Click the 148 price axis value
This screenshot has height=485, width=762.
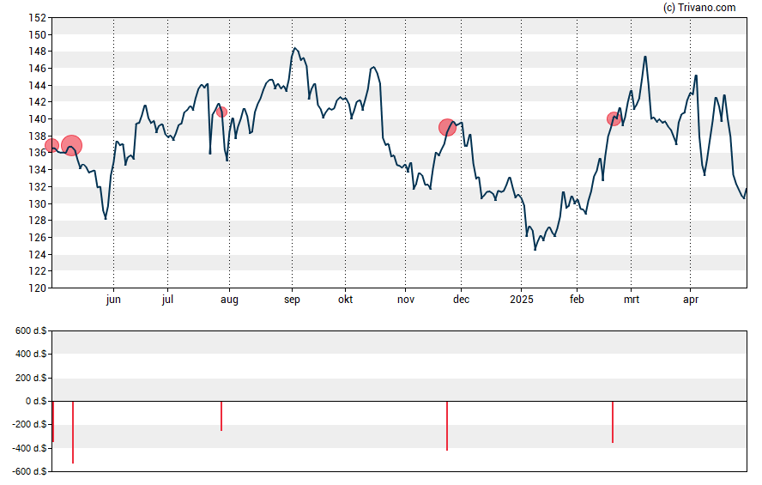pyautogui.click(x=38, y=52)
